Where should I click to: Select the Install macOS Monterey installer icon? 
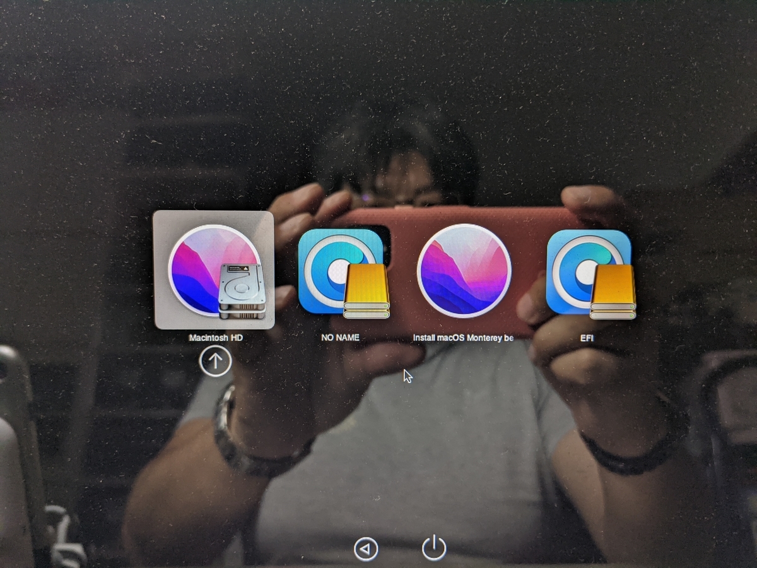pos(464,270)
